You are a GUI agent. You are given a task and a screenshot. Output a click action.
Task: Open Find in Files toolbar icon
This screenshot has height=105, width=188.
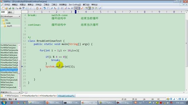click(58, 8)
